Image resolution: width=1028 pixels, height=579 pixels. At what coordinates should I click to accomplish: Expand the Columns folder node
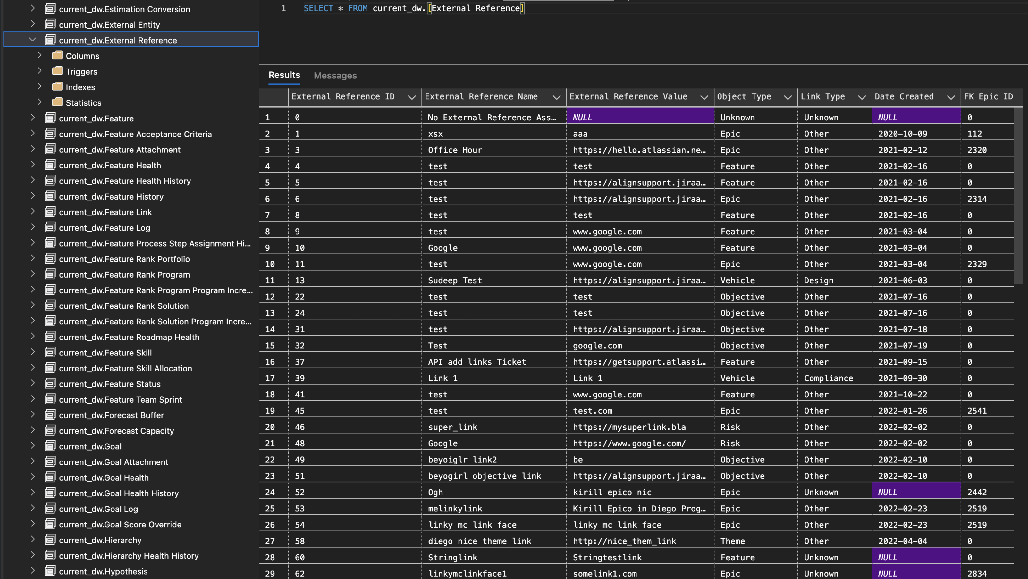tap(39, 55)
